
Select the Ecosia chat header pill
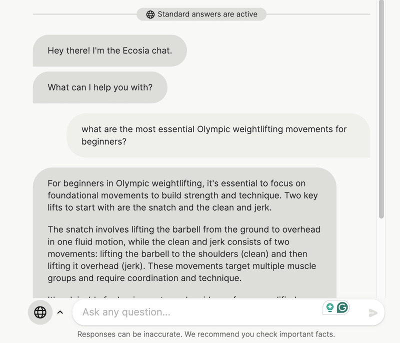pyautogui.click(x=110, y=50)
